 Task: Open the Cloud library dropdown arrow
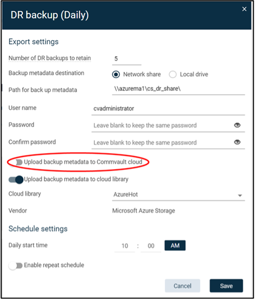(240, 196)
